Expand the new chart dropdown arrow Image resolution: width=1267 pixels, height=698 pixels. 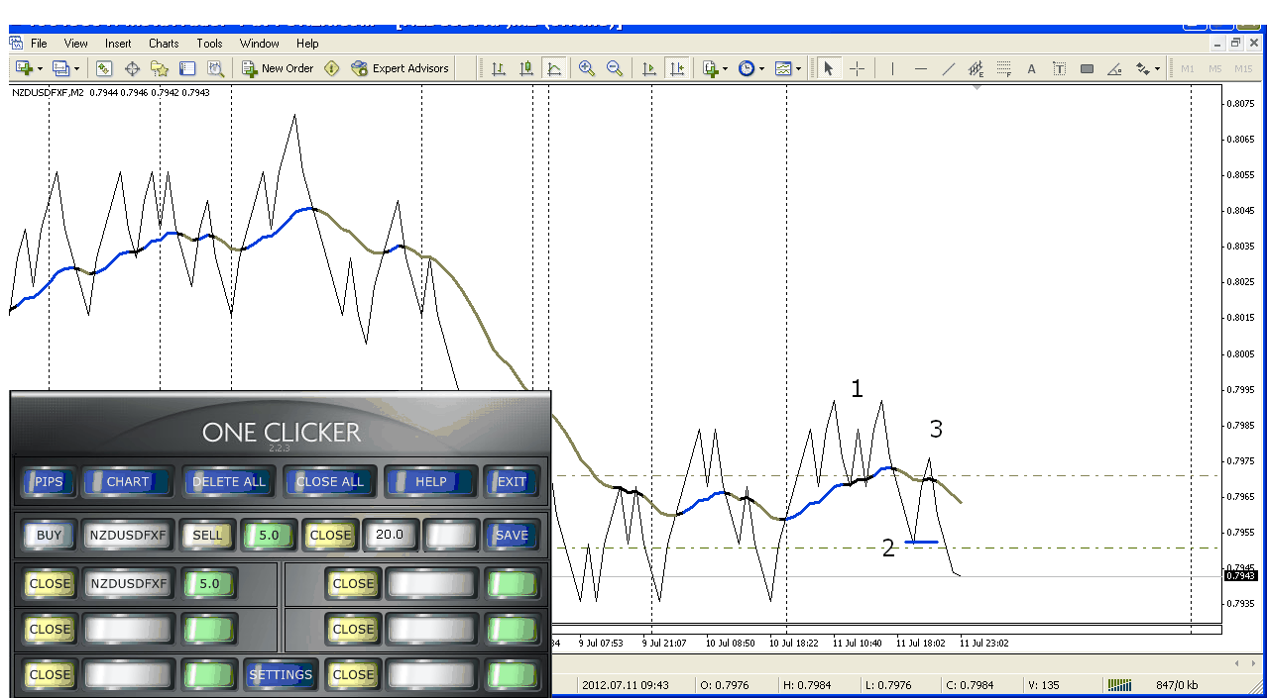coord(41,68)
